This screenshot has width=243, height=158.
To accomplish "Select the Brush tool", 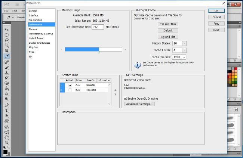I will click(x=6, y=67).
